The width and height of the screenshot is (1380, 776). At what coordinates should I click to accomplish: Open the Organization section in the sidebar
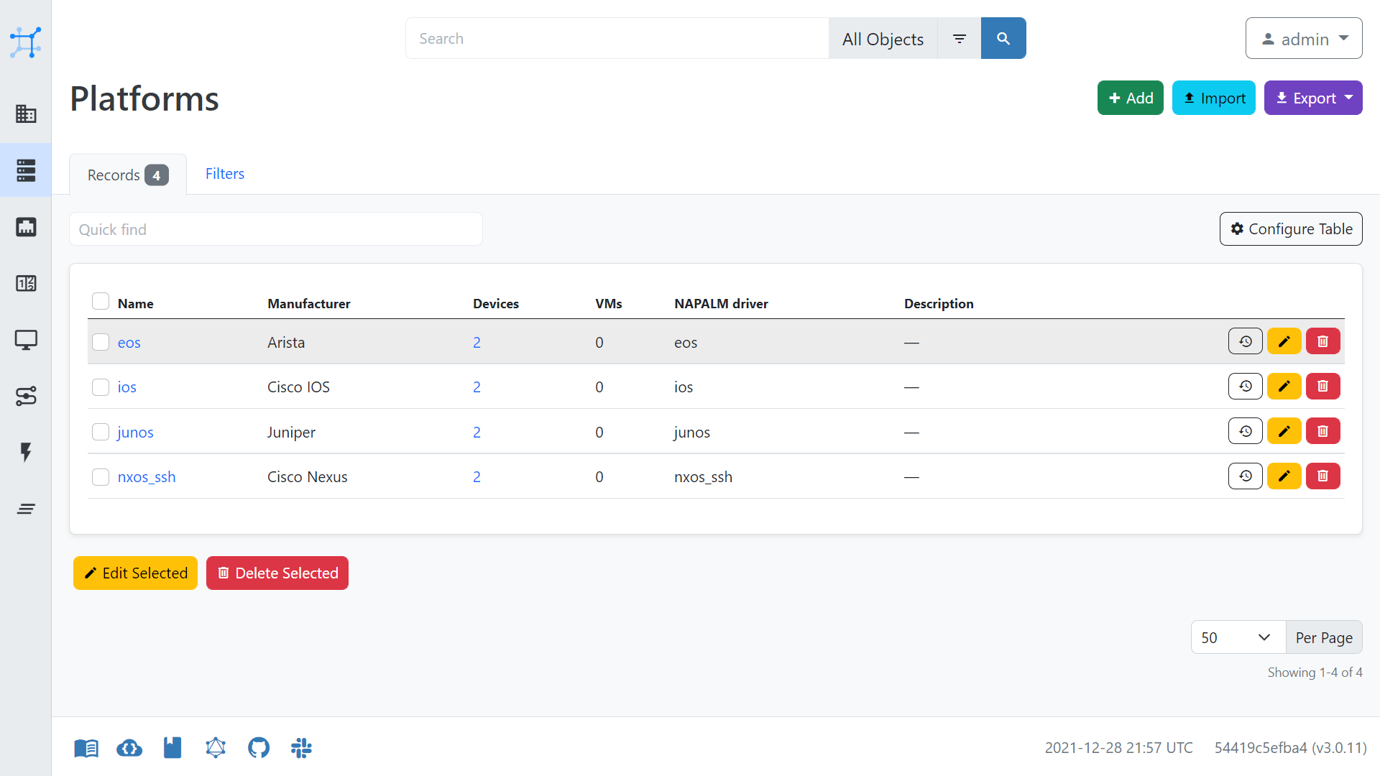click(26, 114)
